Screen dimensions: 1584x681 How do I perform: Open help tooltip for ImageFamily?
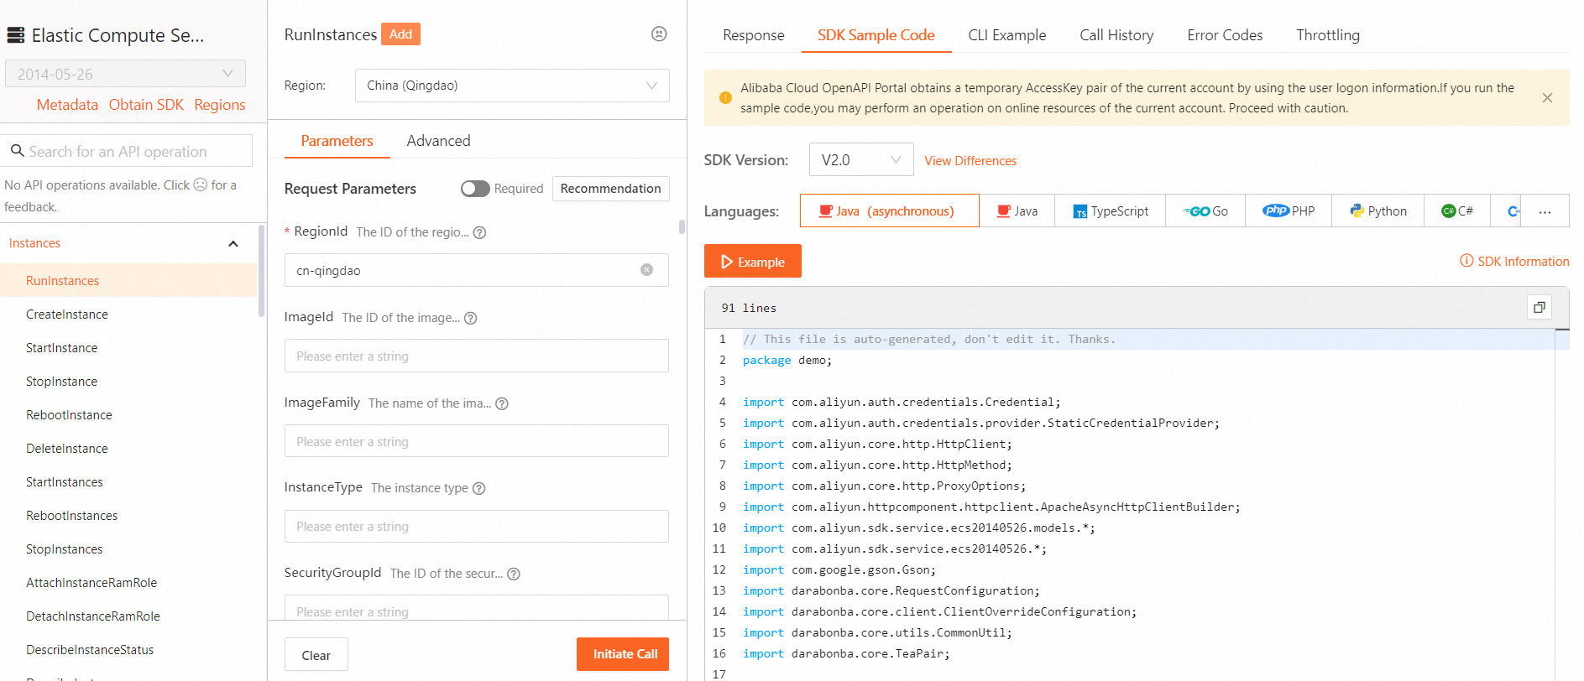502,403
